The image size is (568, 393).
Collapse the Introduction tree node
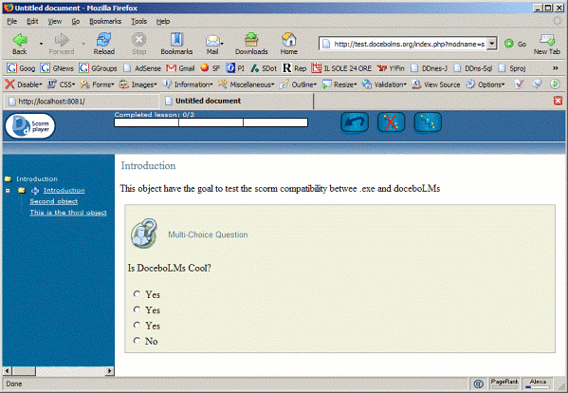pyautogui.click(x=8, y=191)
